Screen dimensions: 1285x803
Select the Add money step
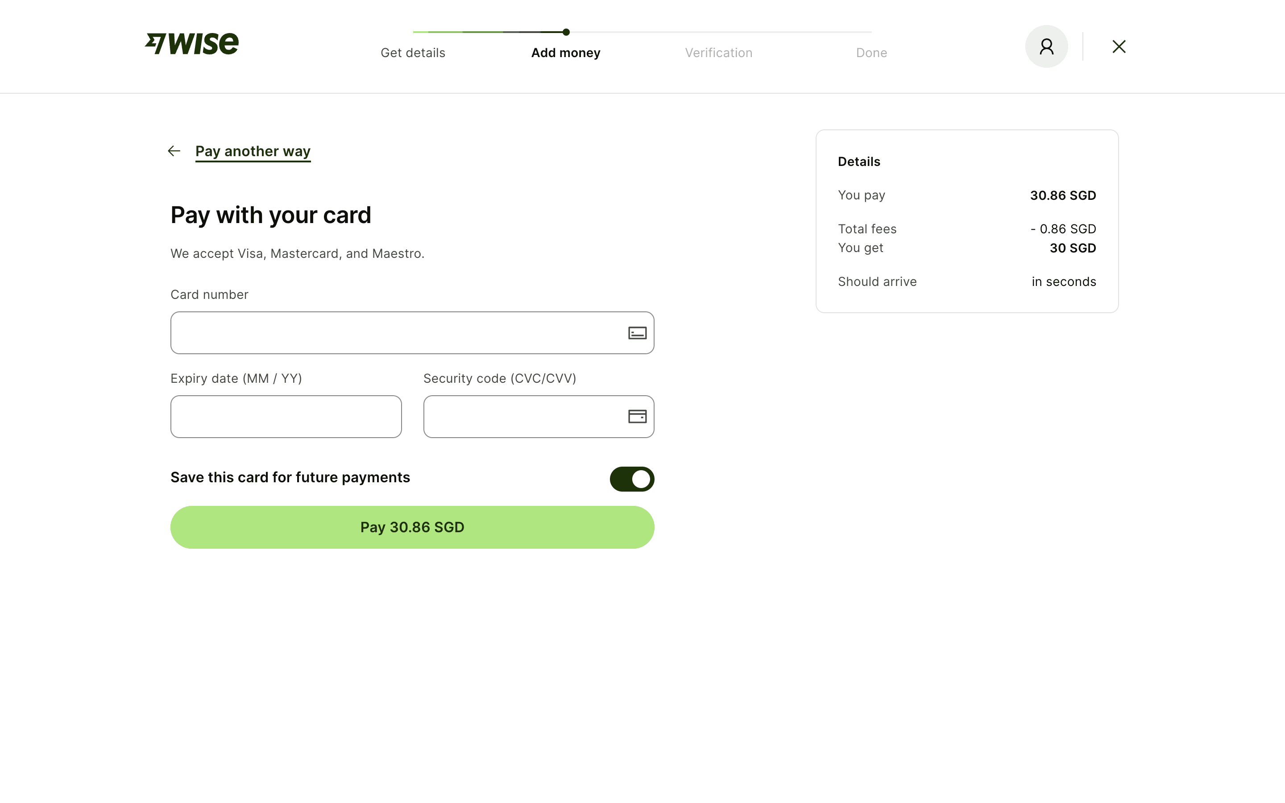pyautogui.click(x=565, y=53)
